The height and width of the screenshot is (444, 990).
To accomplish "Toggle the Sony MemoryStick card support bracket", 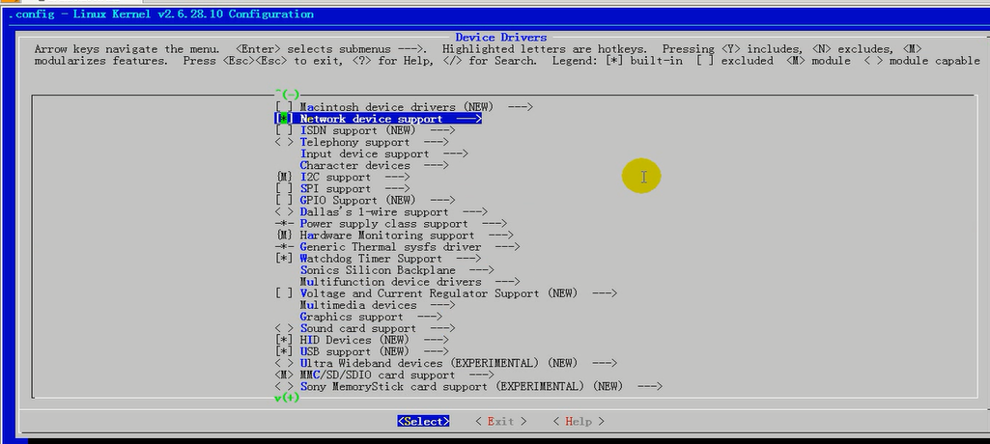I will (x=284, y=387).
